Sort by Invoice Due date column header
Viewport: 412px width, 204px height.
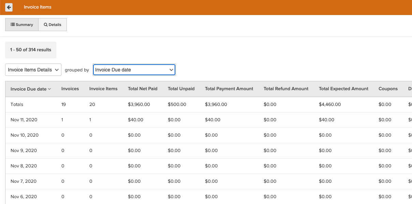pyautogui.click(x=30, y=89)
